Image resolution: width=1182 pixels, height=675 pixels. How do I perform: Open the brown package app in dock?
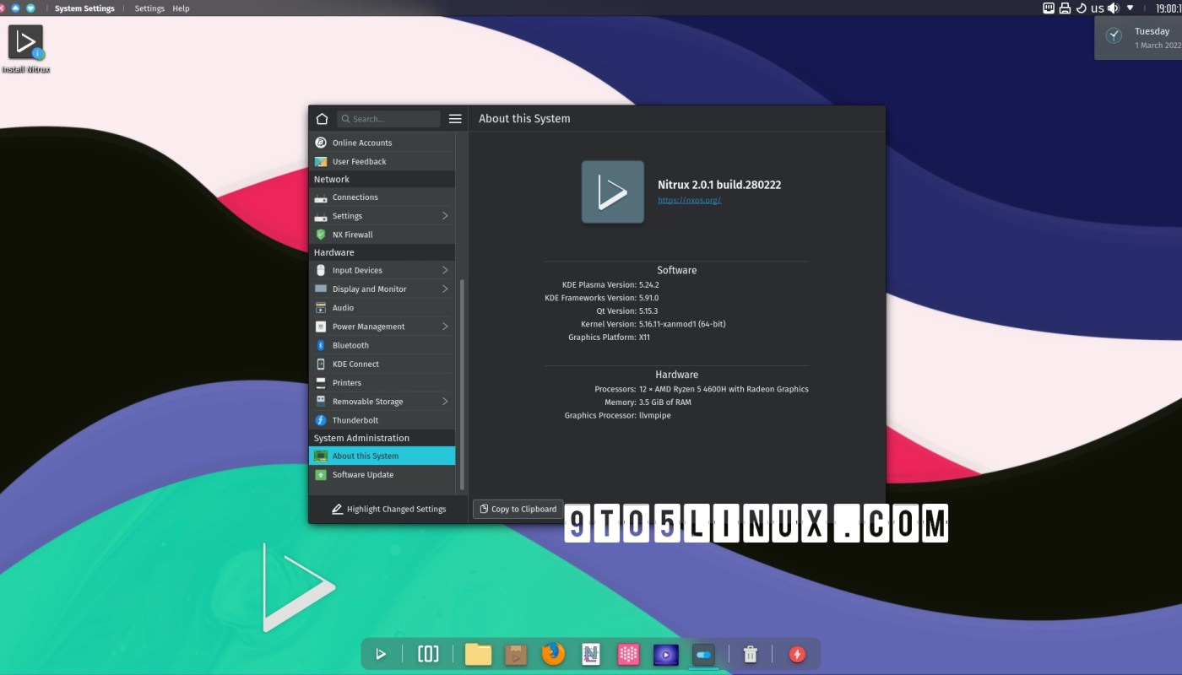(x=516, y=654)
